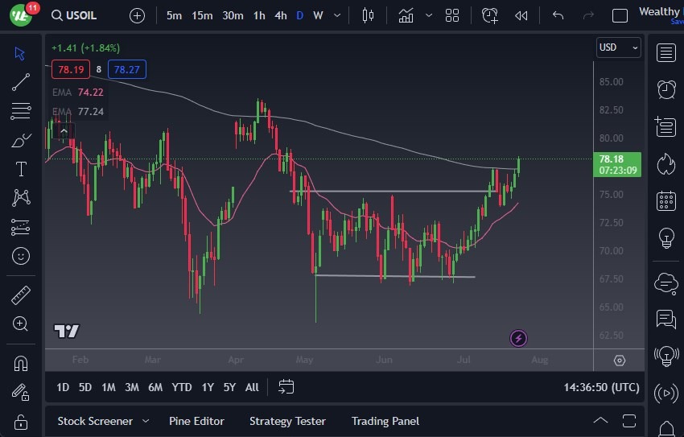Click the zoom in magnifier tool
Viewport: 684px width, 437px height.
click(21, 324)
